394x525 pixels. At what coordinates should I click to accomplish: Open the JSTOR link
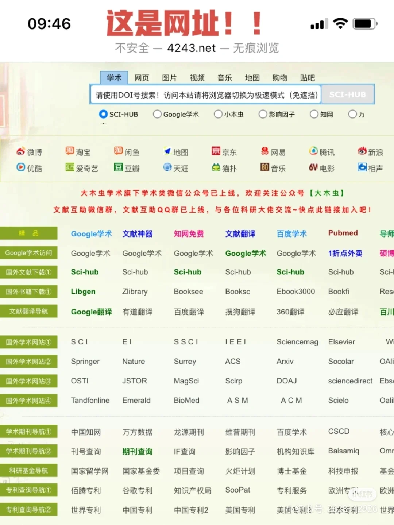tap(135, 381)
